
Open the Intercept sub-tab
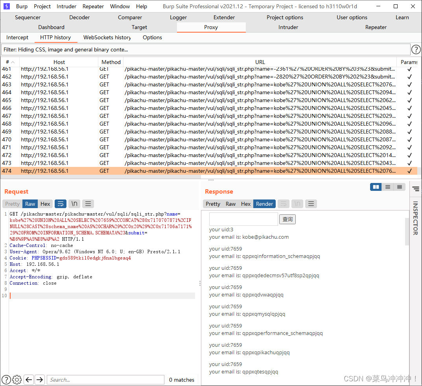(x=17, y=37)
